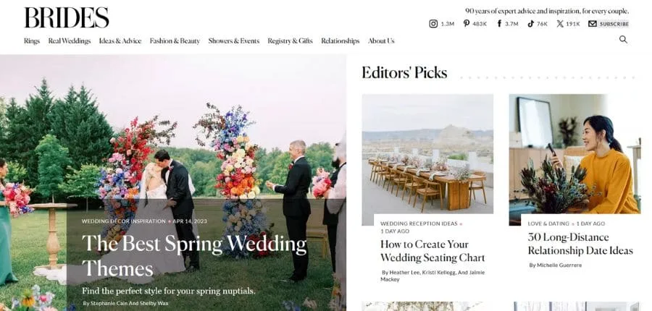Open the Rings menu
The height and width of the screenshot is (311, 652).
click(x=32, y=41)
